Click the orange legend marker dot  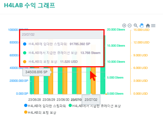click(26, 112)
